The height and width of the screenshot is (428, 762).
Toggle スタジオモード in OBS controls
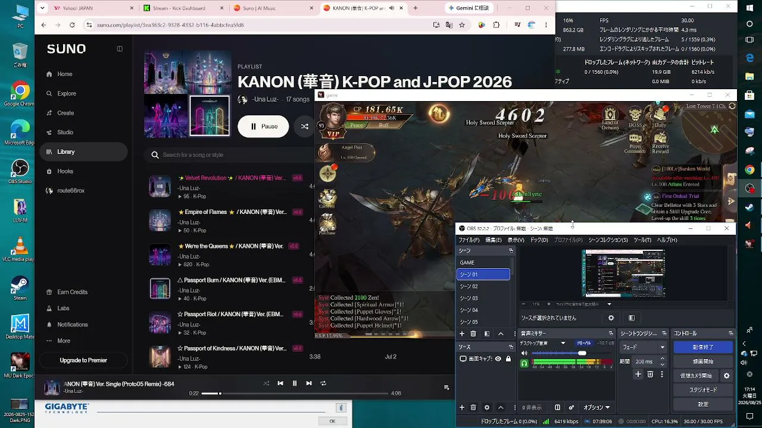[x=703, y=390]
